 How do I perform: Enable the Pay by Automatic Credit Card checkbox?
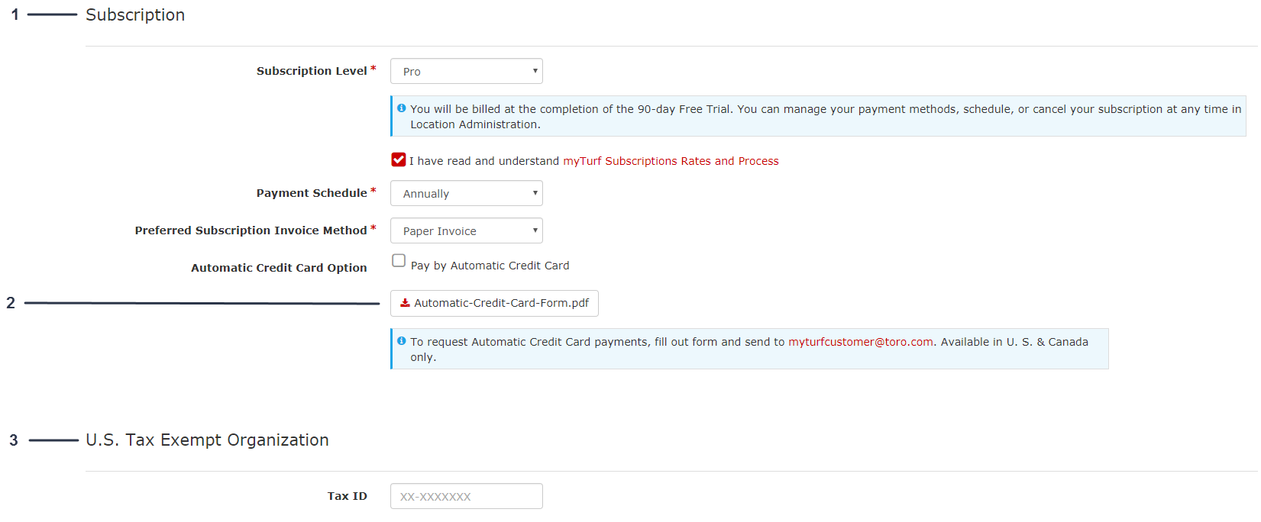tap(399, 261)
